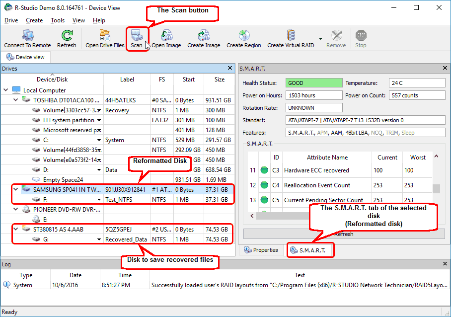Collapse the PIONEER DVD-RW node

point(16,209)
